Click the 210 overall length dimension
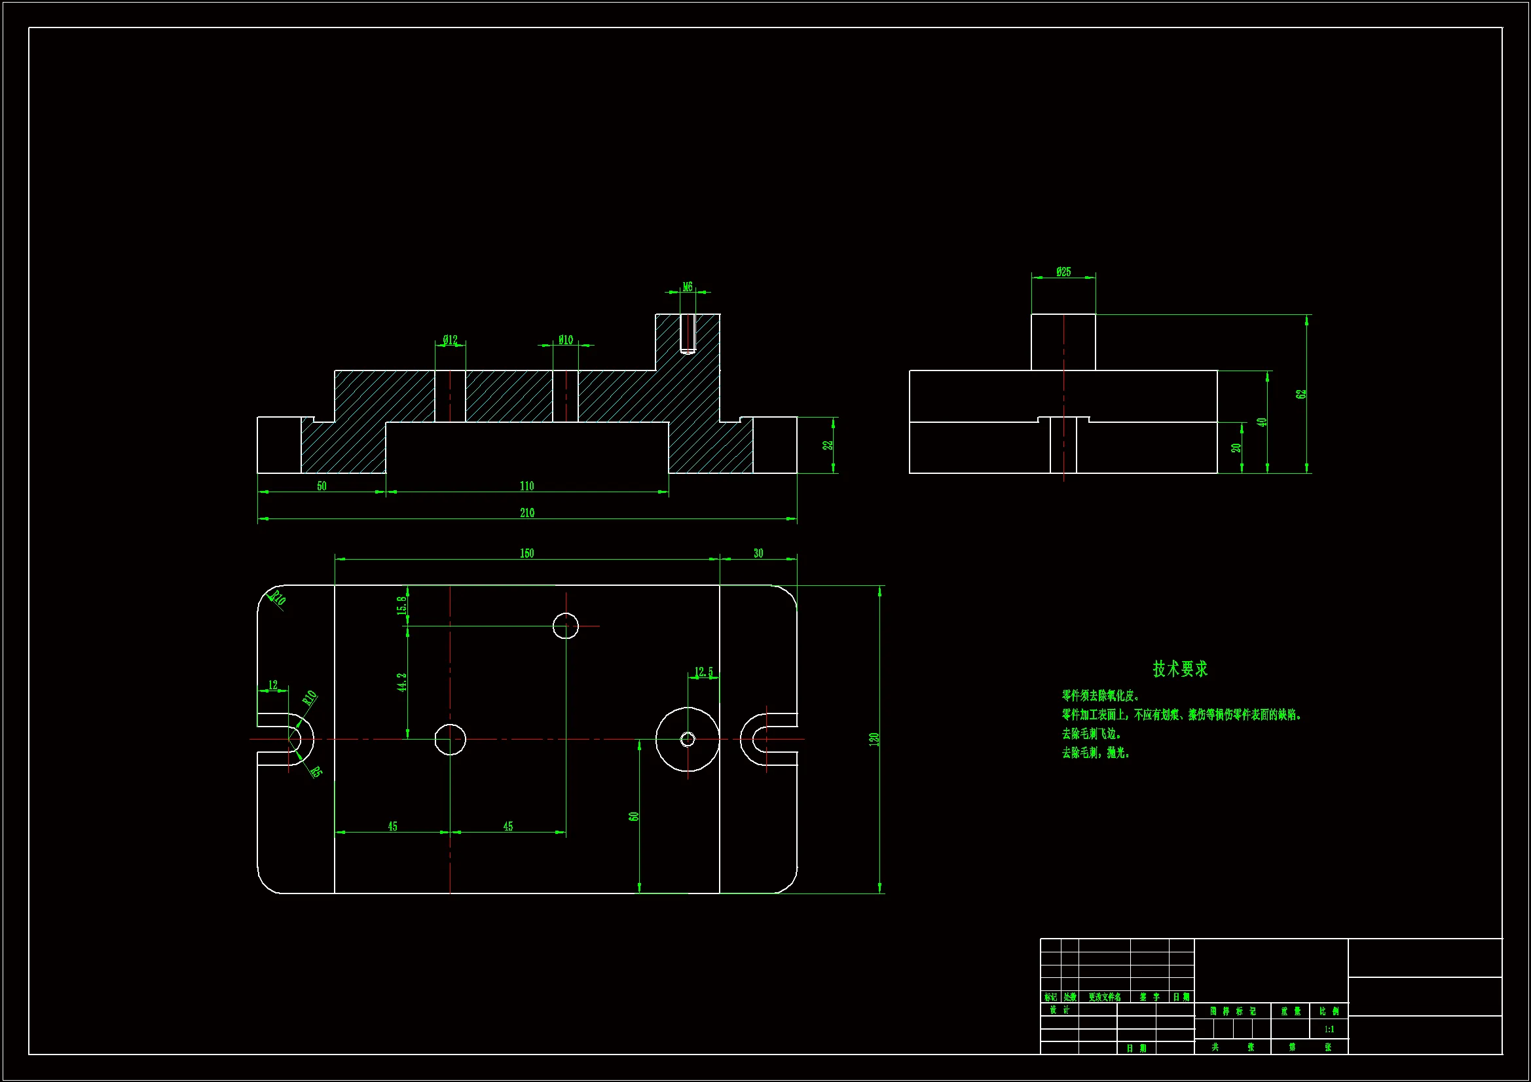Viewport: 1531px width, 1082px height. (x=526, y=513)
